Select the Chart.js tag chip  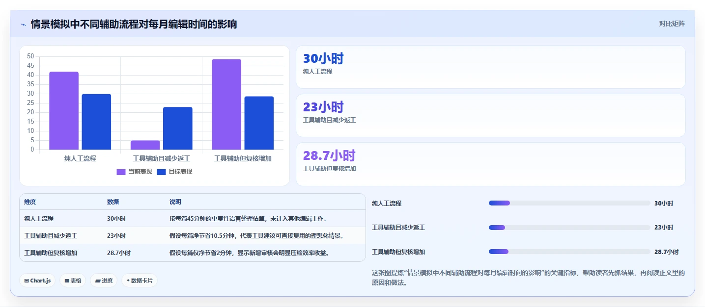[x=37, y=281]
